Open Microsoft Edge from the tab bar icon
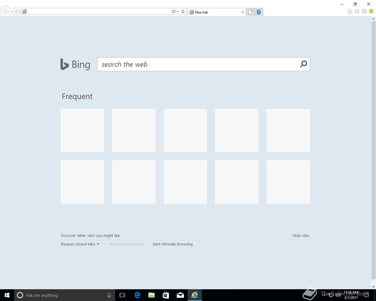The height and width of the screenshot is (301, 376). pyautogui.click(x=259, y=12)
